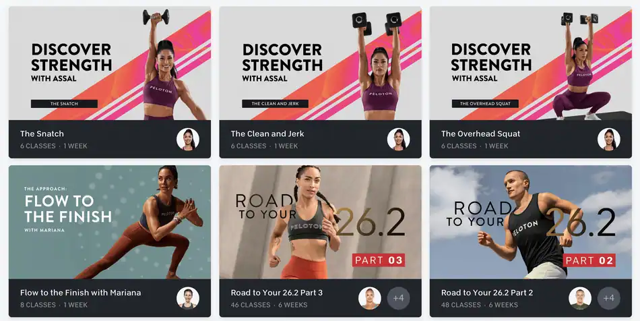Click instructor avatar on Road to Your 26.2 Part 3

pos(370,298)
